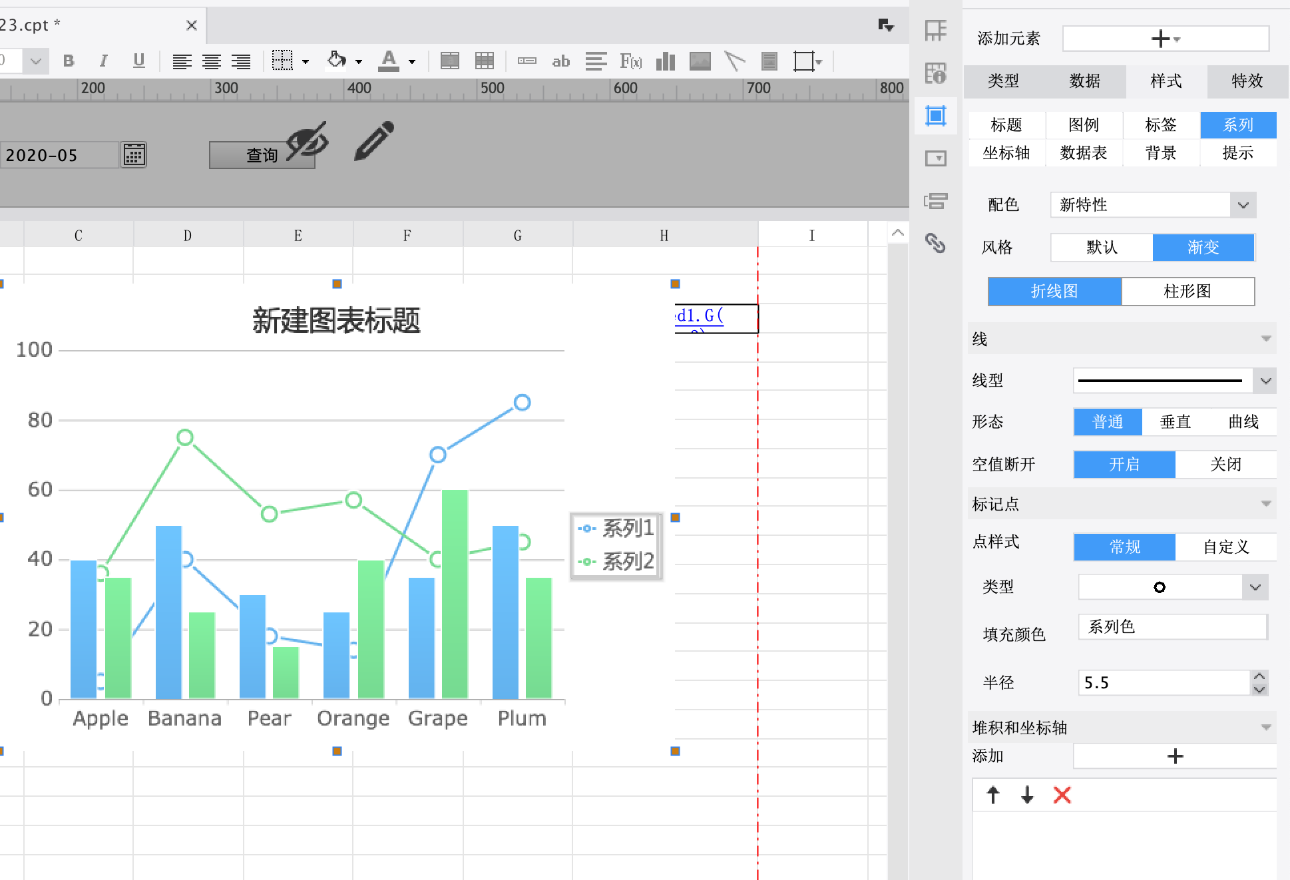Insert rich text lines icon

pyautogui.click(x=596, y=61)
